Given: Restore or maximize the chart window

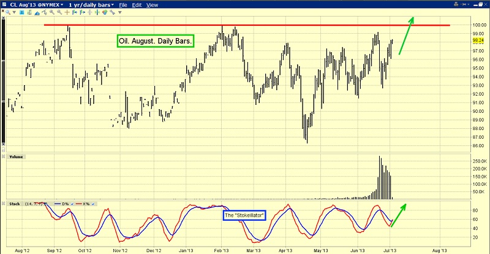Looking at the screenshot, I should (480, 4).
